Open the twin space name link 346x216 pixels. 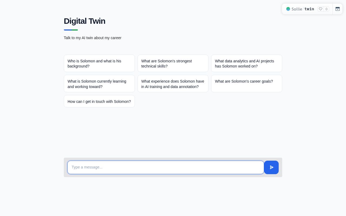tap(309, 9)
